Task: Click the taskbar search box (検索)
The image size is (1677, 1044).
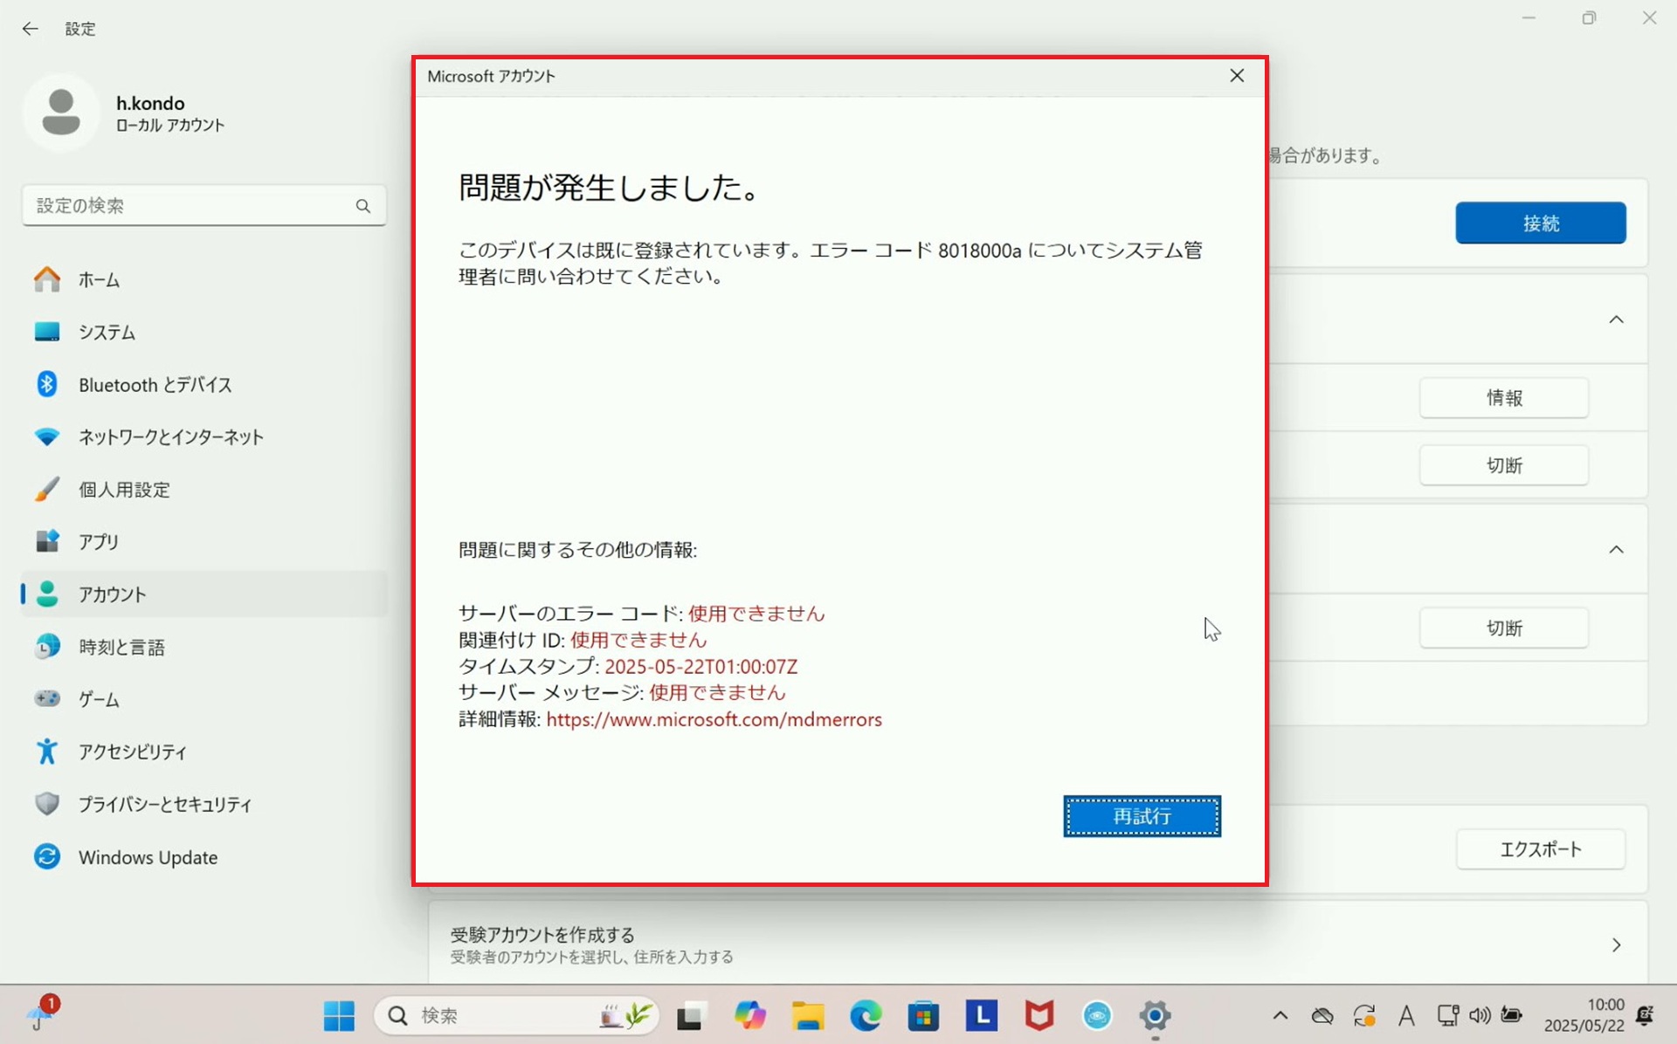Action: coord(517,1016)
